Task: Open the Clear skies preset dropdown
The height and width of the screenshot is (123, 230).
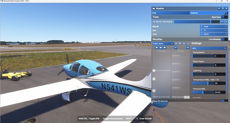Action: tap(163, 44)
